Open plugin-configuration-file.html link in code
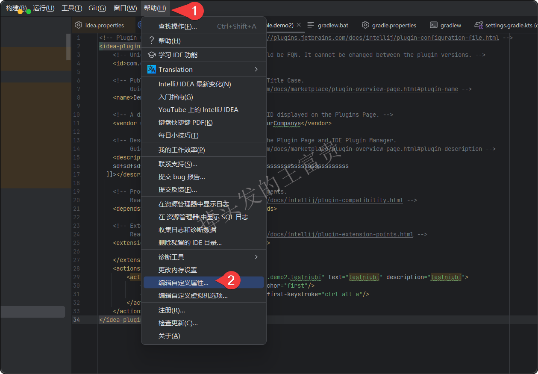538x374 pixels. point(383,38)
